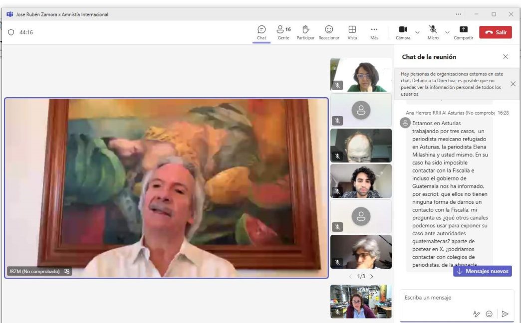Toggle the Cámara on or off
This screenshot has height=323, width=521.
403,32
